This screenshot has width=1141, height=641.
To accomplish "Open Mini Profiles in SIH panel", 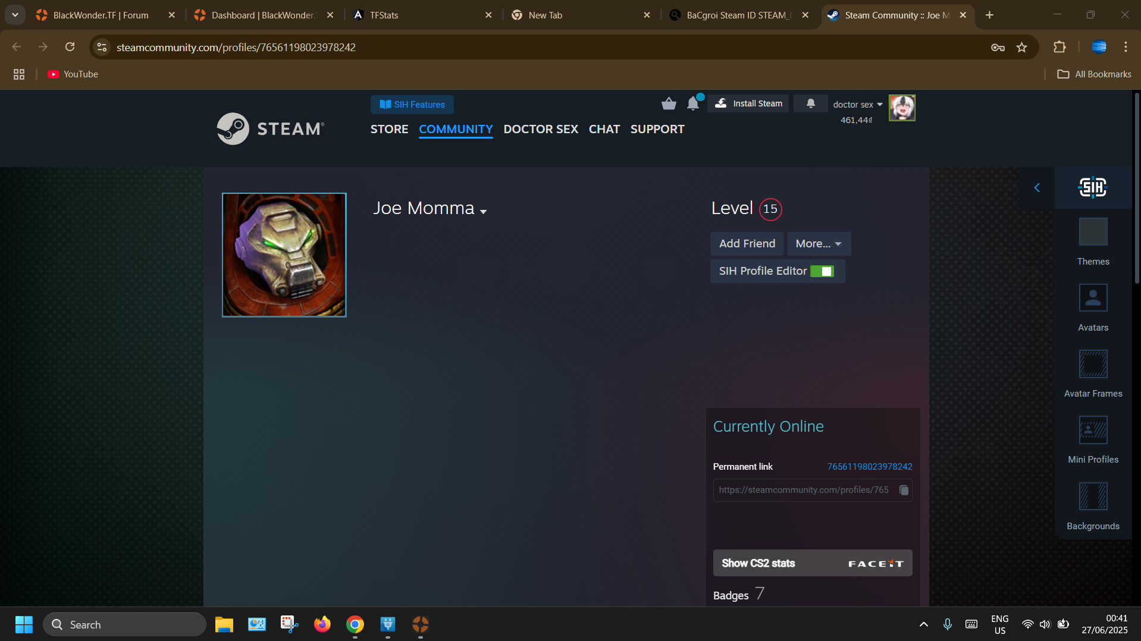I will [x=1093, y=430].
